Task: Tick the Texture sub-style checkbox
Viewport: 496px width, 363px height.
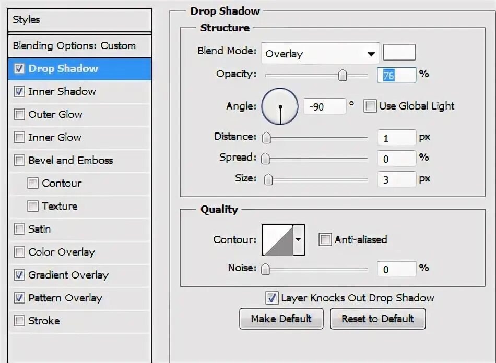Action: [x=32, y=206]
